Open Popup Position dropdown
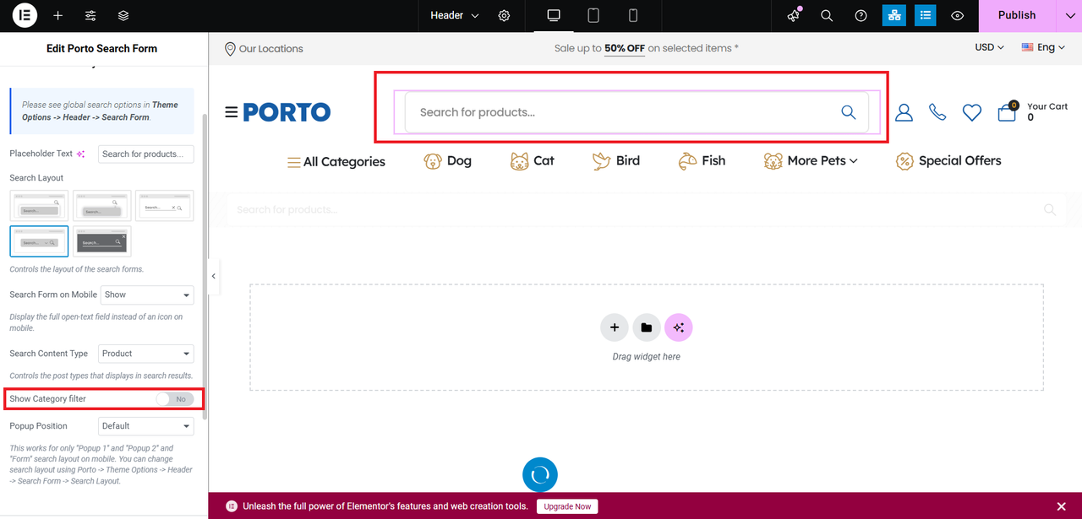Viewport: 1082px width, 519px height. tap(147, 426)
